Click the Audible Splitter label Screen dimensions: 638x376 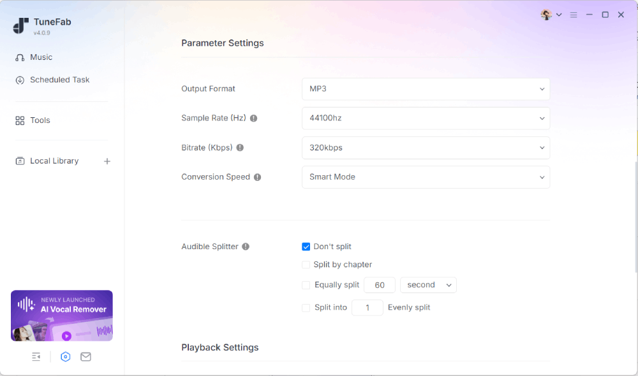tap(210, 247)
